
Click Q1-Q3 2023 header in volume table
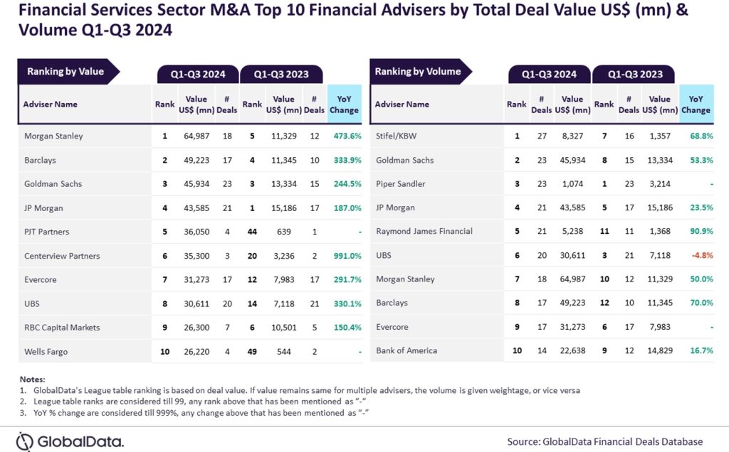[638, 75]
